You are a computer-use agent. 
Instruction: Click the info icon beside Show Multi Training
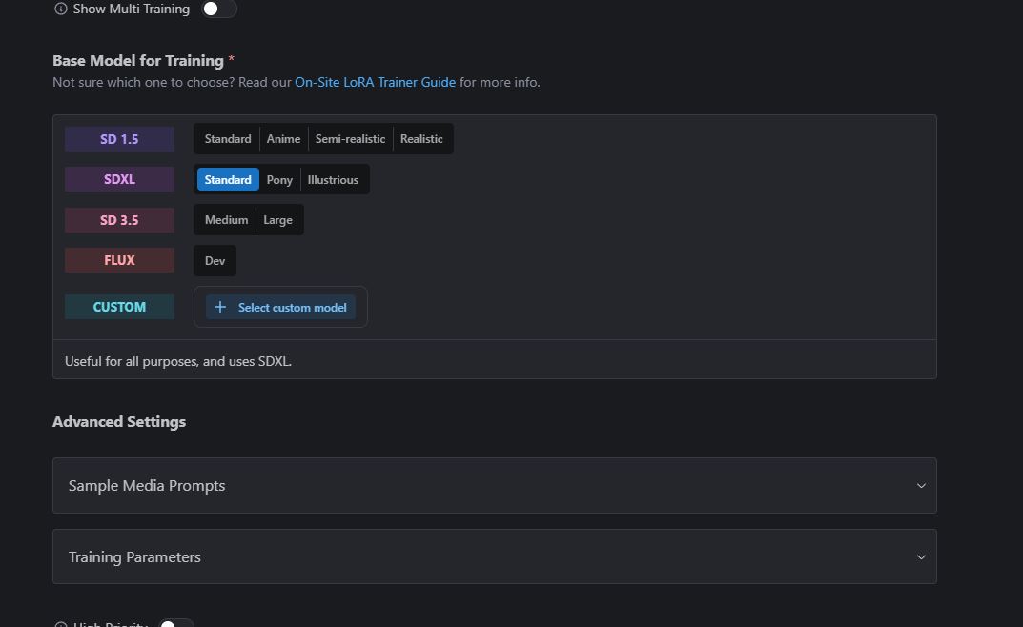61,10
